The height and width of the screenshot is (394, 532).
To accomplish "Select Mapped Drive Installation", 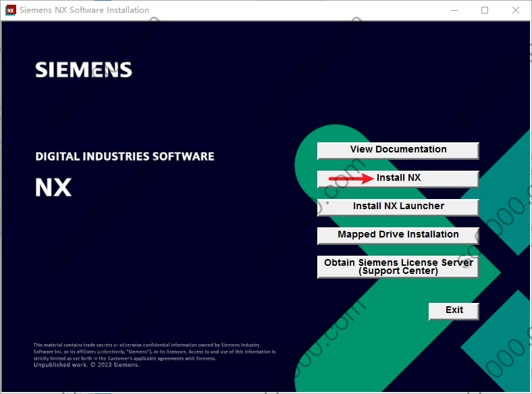I will pos(398,235).
